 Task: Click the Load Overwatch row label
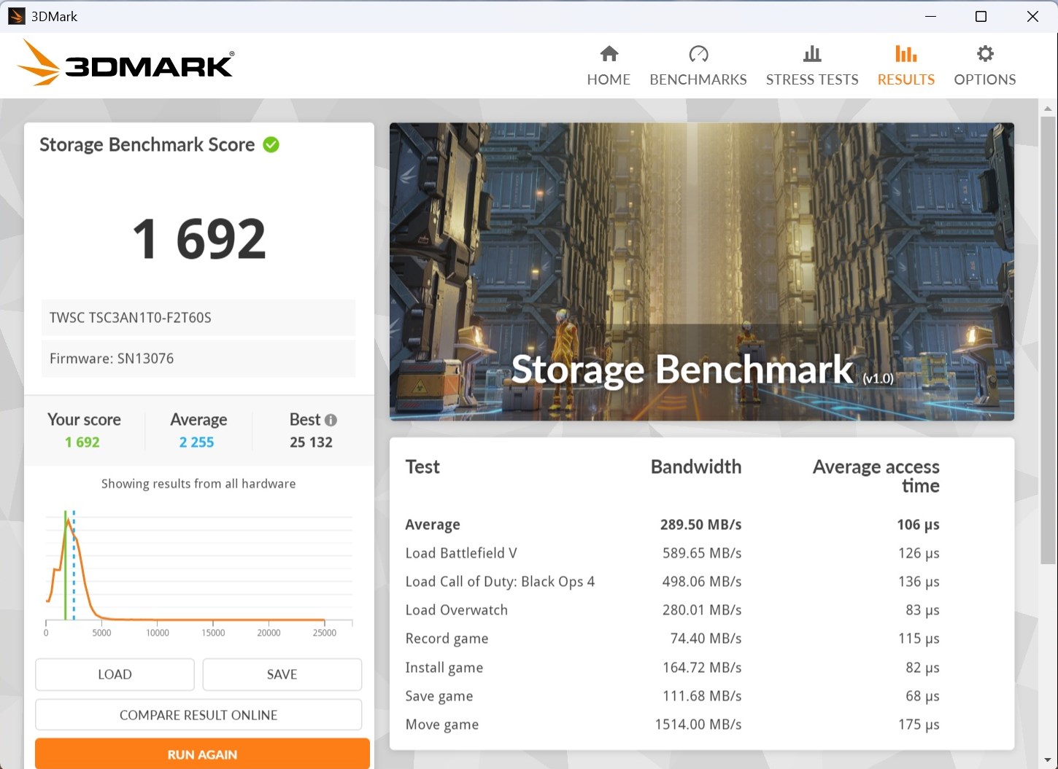[x=456, y=610]
